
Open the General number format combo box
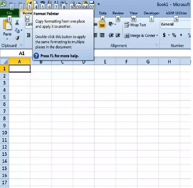[176, 24]
